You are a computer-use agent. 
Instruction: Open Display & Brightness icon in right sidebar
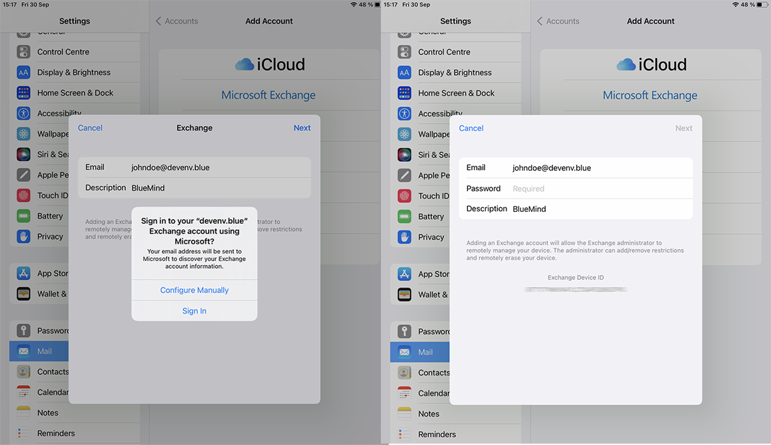[404, 72]
